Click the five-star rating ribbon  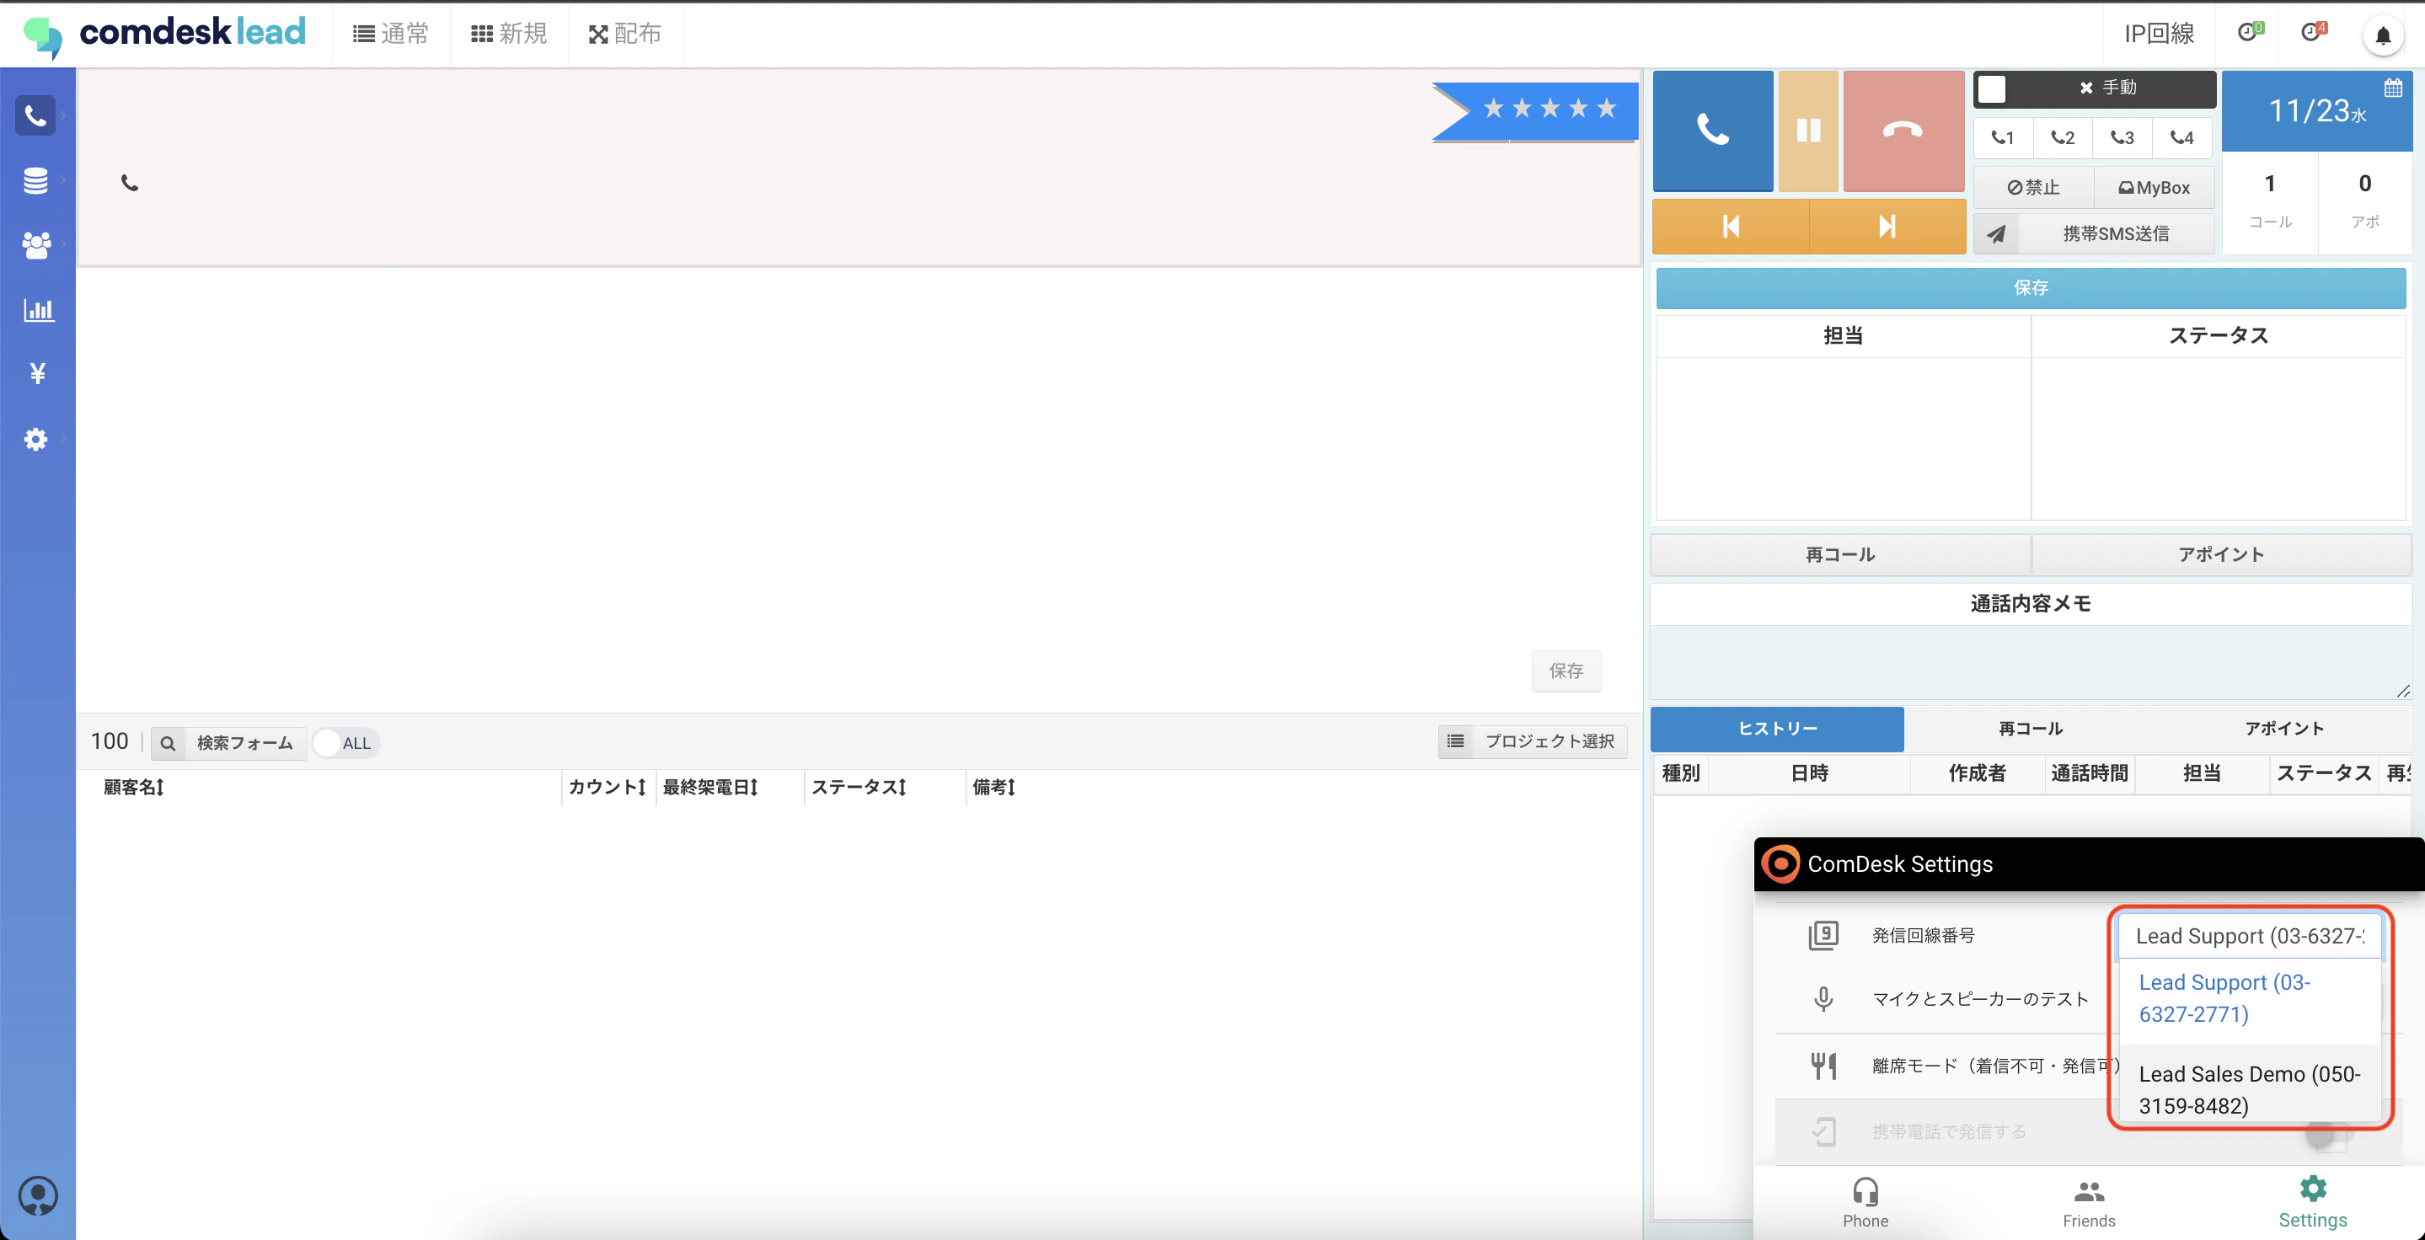1535,111
